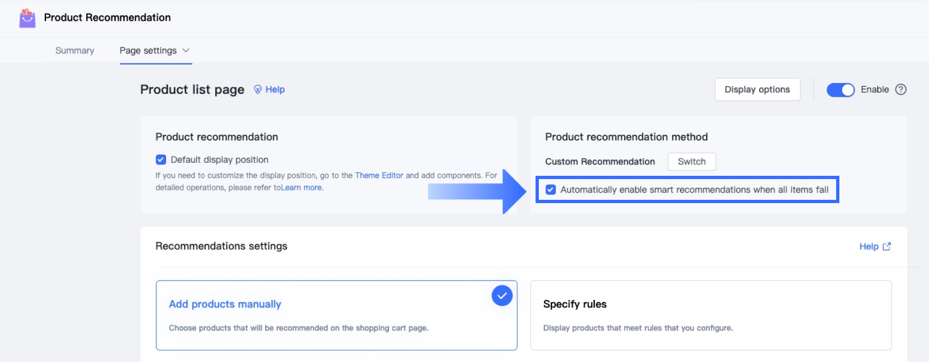Viewport: 929px width, 362px height.
Task: Open Help link in Recommendations settings
Action: coord(868,247)
